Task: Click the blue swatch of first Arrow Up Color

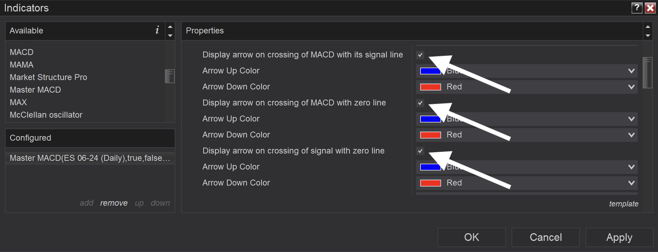Action: 431,71
